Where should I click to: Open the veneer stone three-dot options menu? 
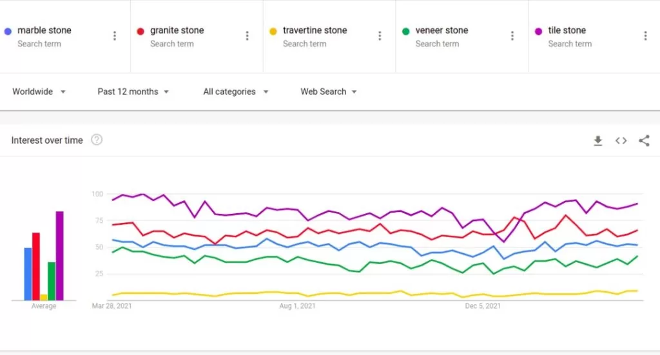(x=512, y=36)
